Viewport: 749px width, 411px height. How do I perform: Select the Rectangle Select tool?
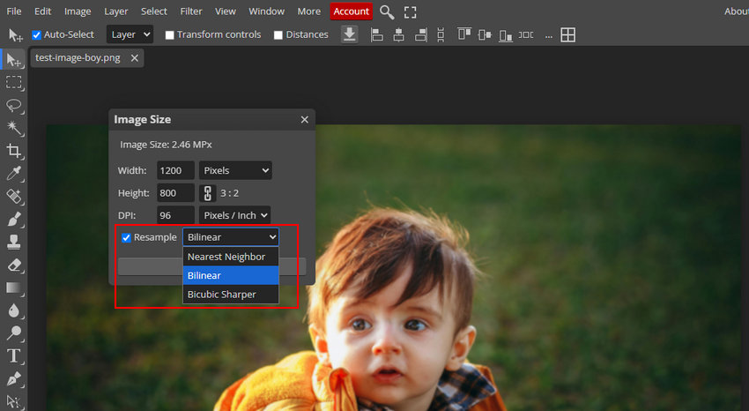(x=14, y=82)
